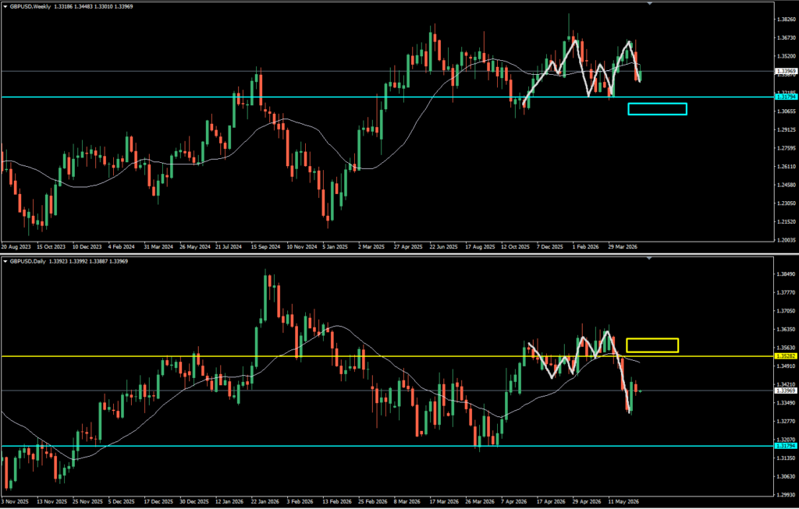Viewport: 799px width, 509px height.
Task: Click the 20 Aug 2023 date label
Action: pos(16,246)
